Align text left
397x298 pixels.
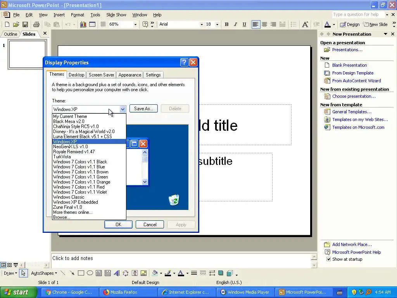[255, 24]
